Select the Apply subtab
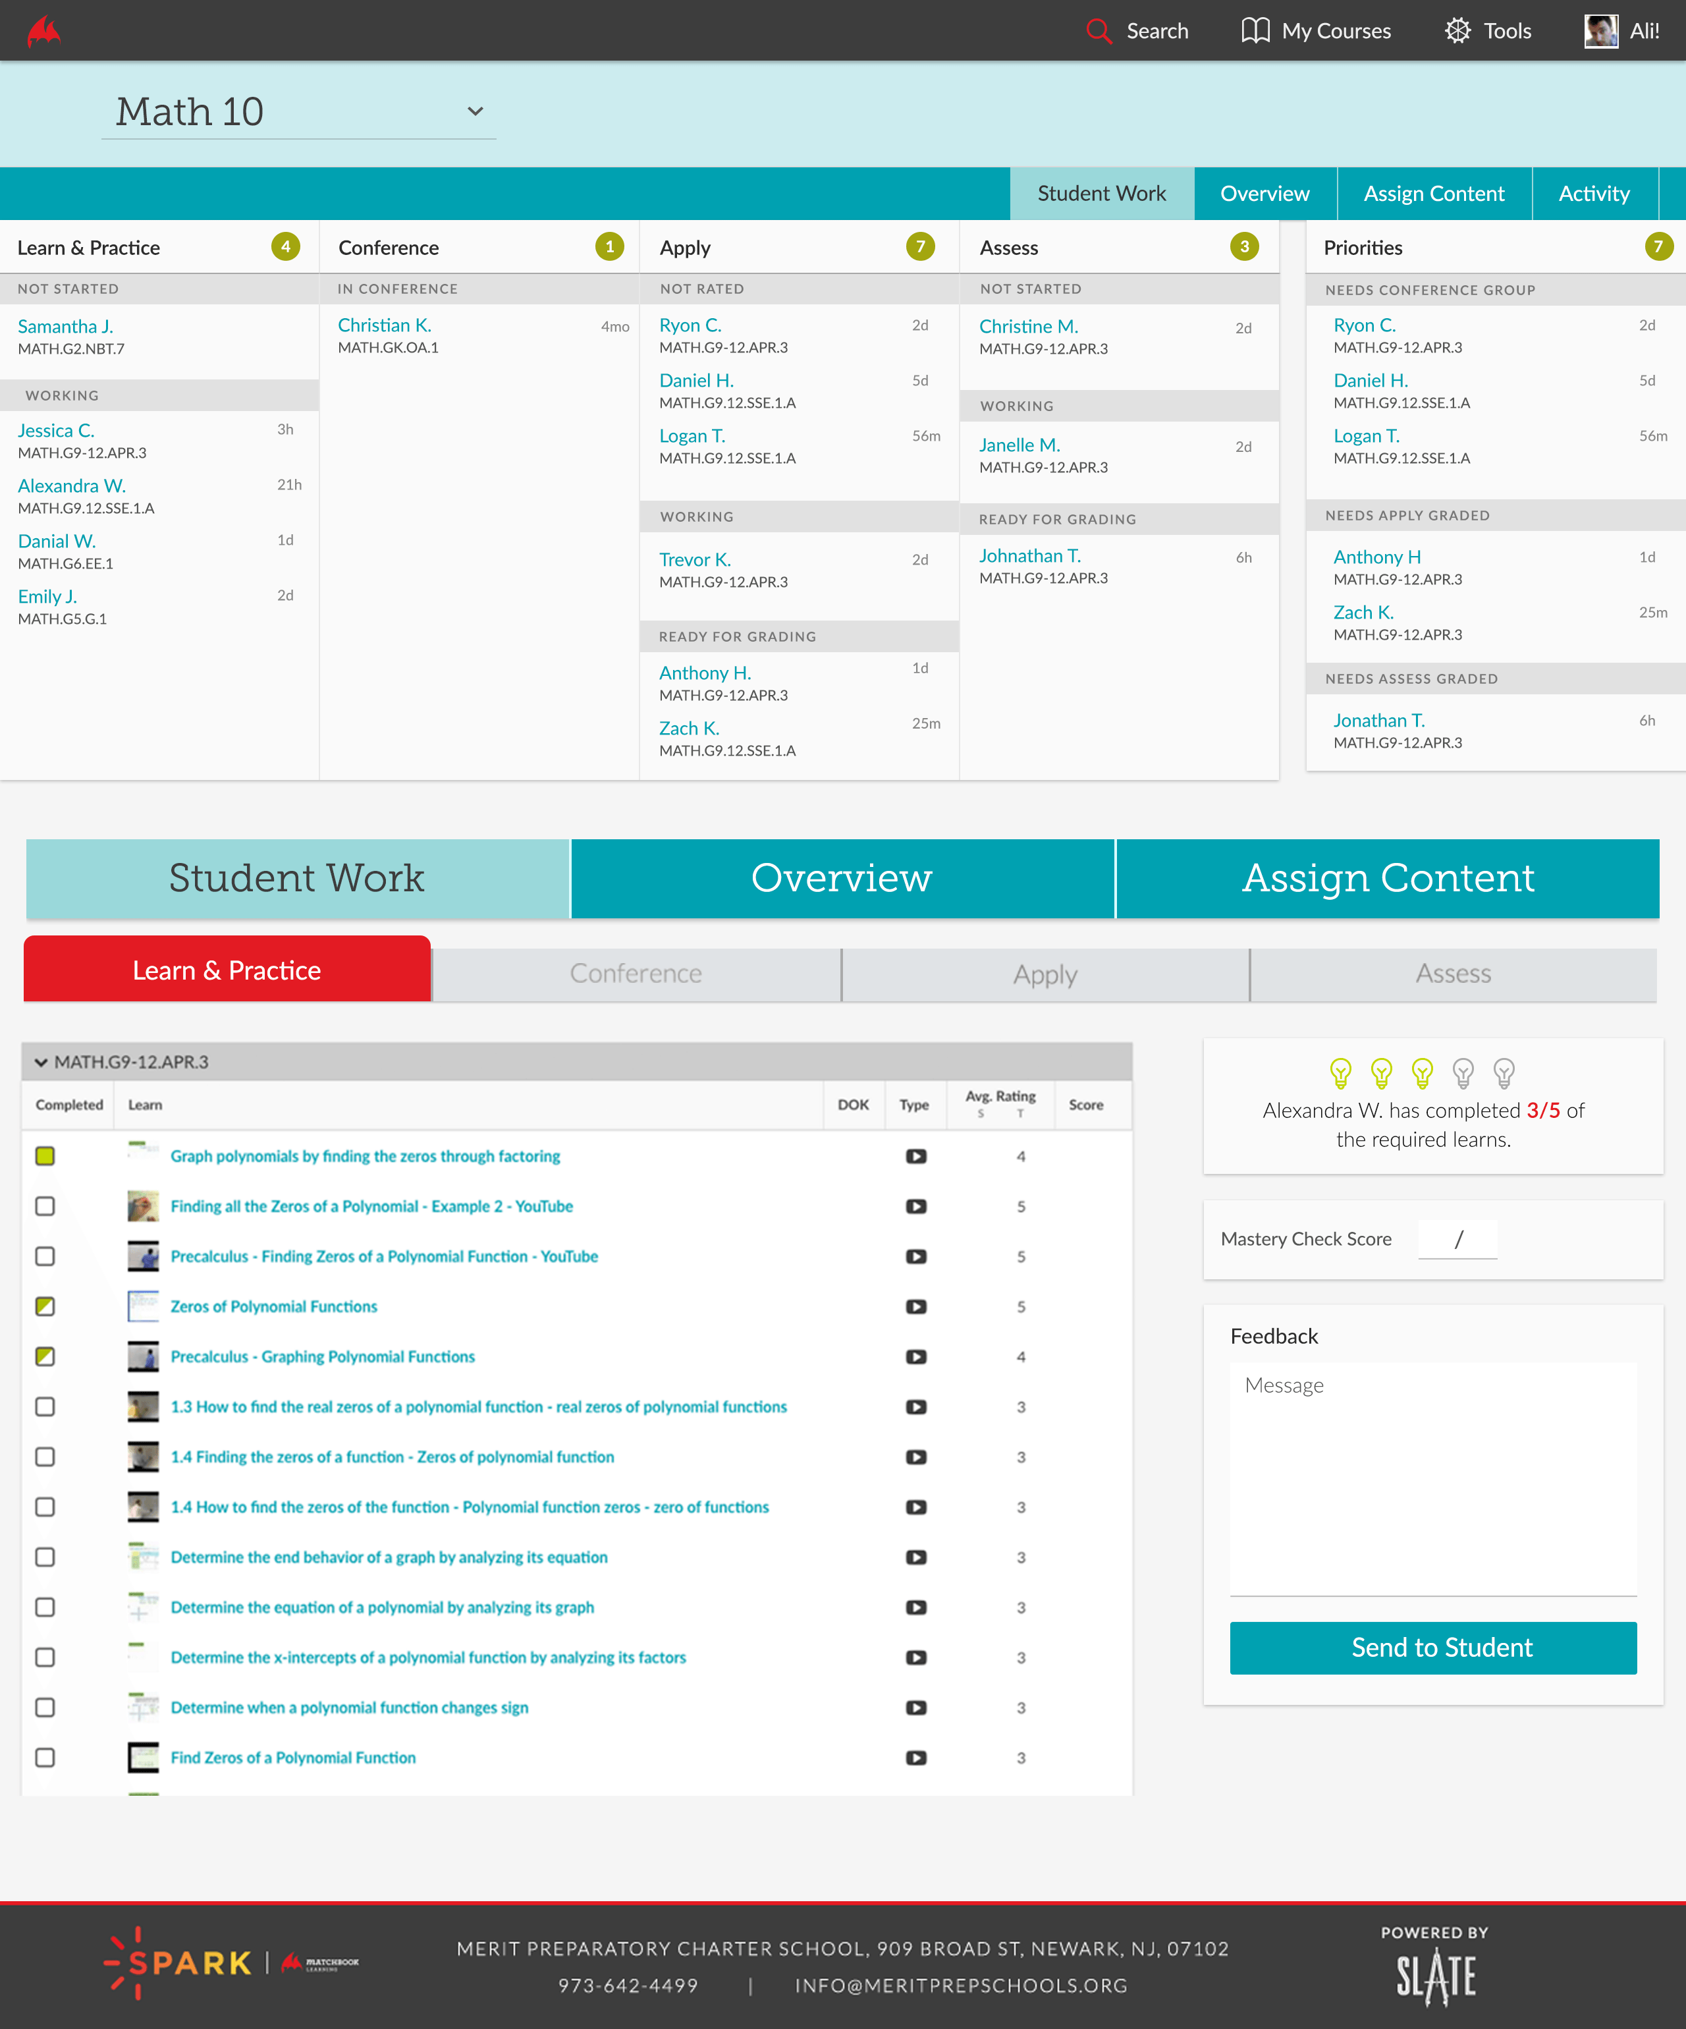1686x2029 pixels. tap(1045, 974)
